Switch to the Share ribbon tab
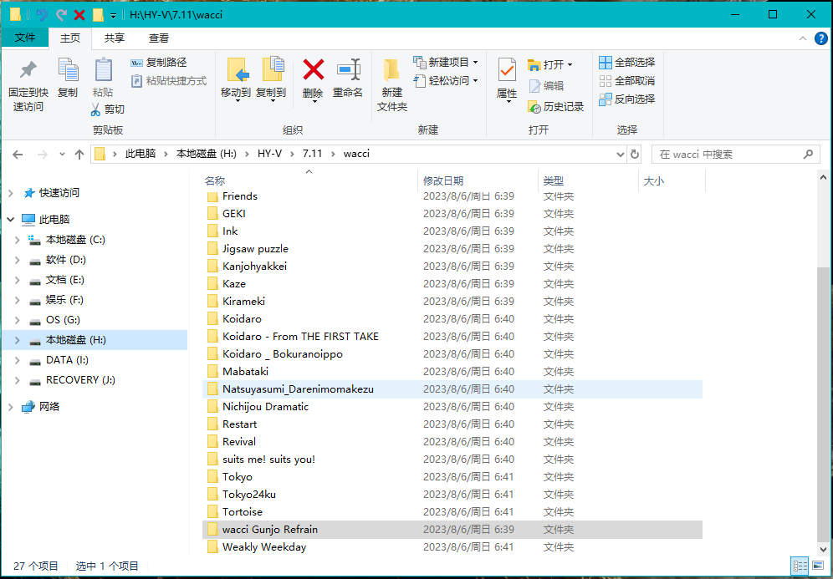The image size is (833, 579). click(115, 38)
